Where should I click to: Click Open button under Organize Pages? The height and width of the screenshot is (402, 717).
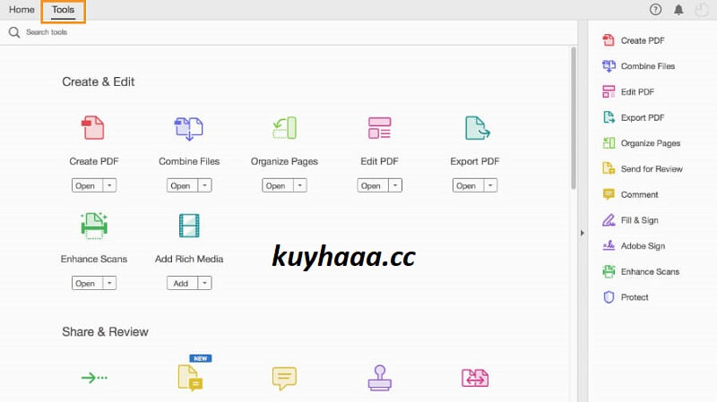[x=278, y=185]
